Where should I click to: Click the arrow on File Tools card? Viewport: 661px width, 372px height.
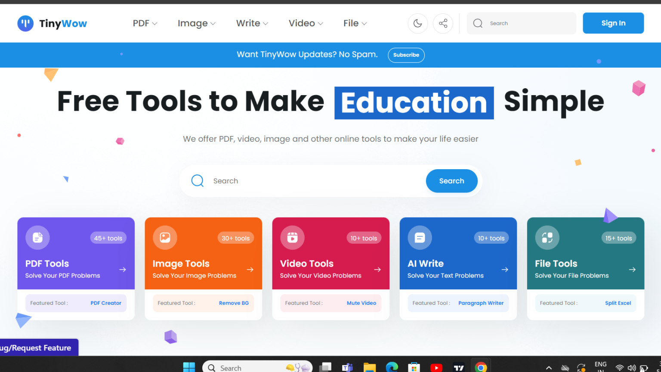pyautogui.click(x=632, y=270)
